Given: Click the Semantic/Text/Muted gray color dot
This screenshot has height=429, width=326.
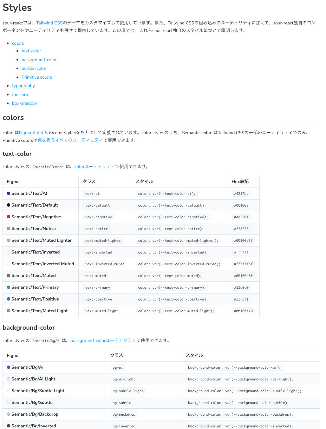Looking at the screenshot, I should 9,275.
